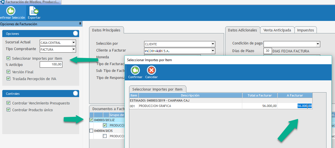This screenshot has width=335, height=148.
Task: Click the Facturación de Medios window tab icon
Action: (x=3, y=2)
